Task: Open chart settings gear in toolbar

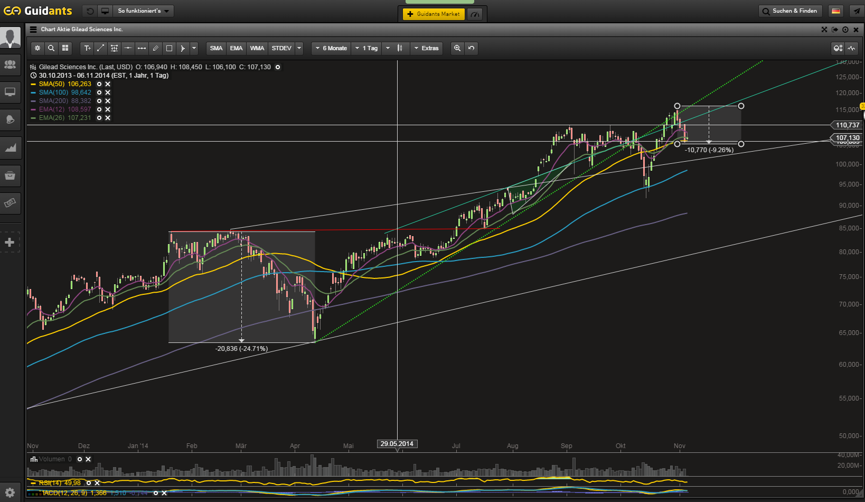Action: point(37,48)
